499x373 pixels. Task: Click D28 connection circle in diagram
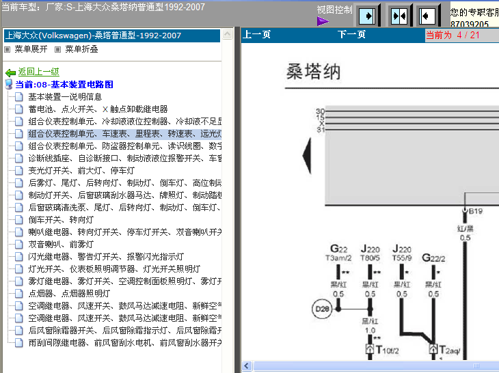[322, 309]
